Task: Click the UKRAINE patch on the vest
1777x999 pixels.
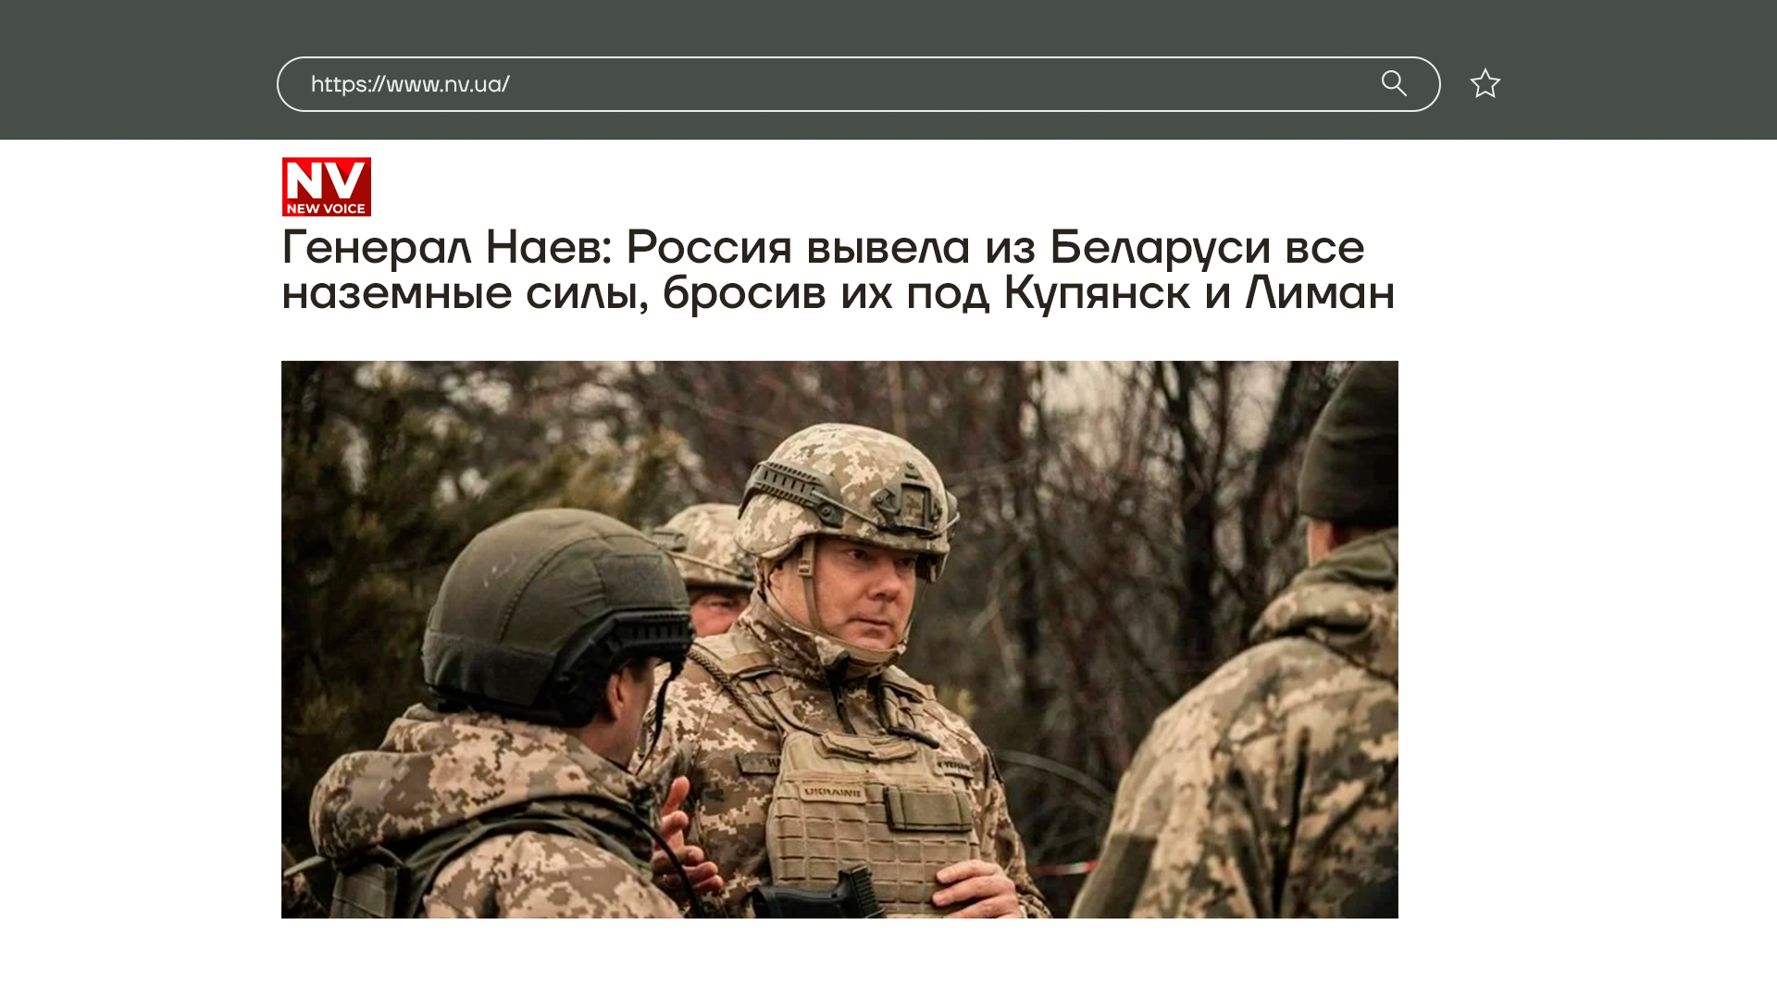Action: click(833, 793)
